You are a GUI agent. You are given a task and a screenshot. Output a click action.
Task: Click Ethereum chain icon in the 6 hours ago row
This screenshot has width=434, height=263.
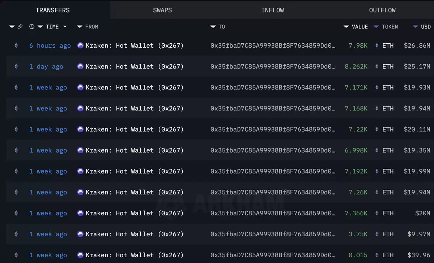16,45
